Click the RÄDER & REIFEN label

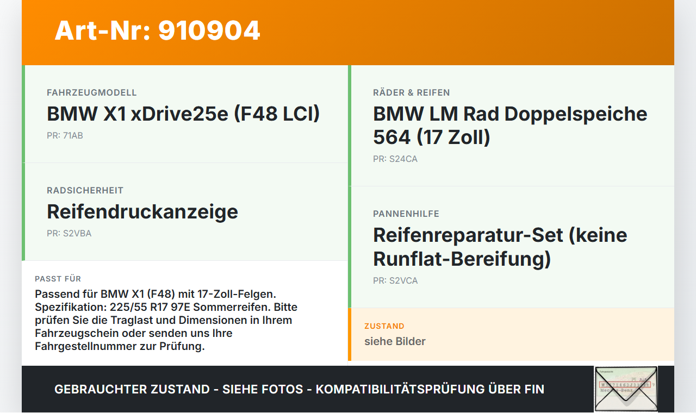(412, 92)
